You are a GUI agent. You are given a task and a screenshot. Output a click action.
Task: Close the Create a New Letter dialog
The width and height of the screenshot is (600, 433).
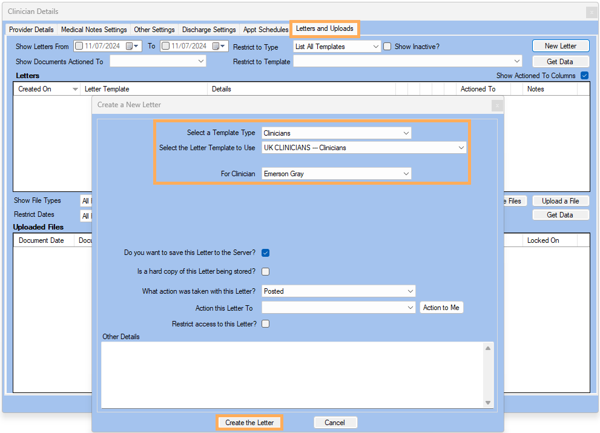[496, 105]
